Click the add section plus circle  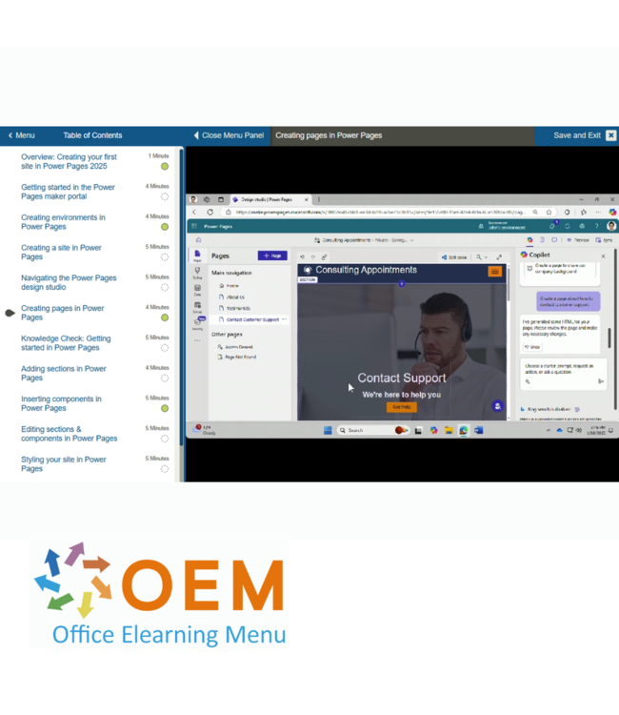pos(402,284)
